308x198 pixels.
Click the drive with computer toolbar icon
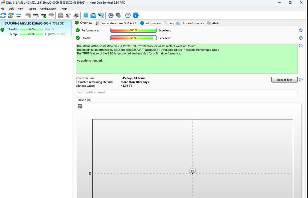[76, 15]
